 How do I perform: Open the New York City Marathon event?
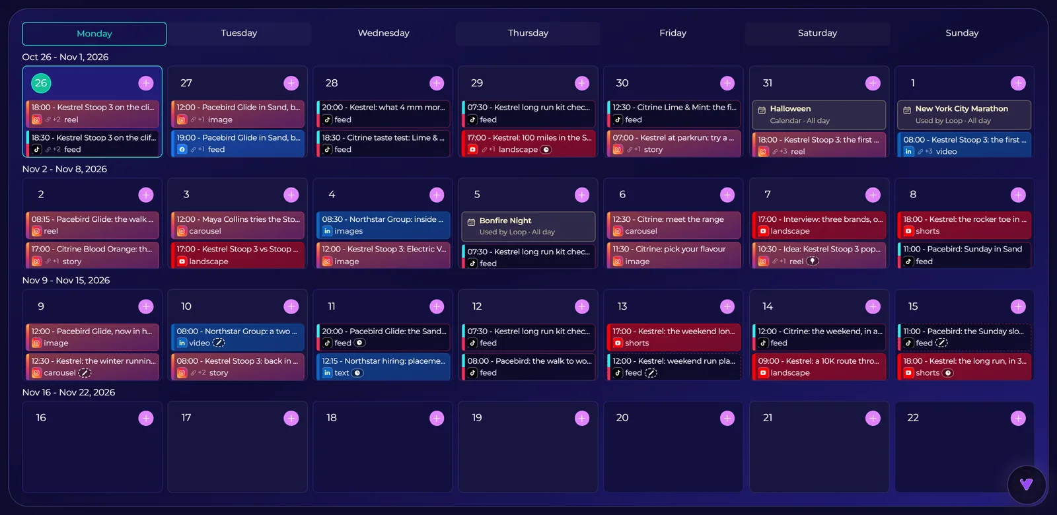coord(965,115)
